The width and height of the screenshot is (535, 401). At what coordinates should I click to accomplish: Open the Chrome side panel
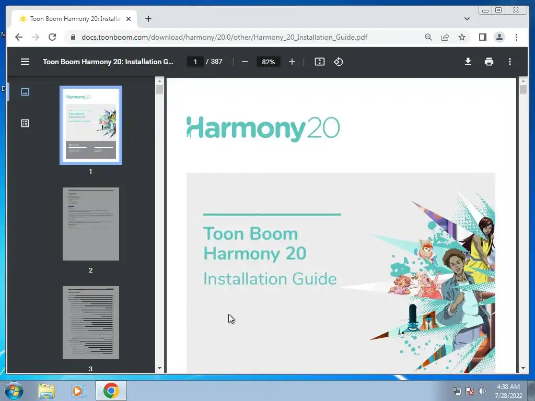tap(482, 37)
